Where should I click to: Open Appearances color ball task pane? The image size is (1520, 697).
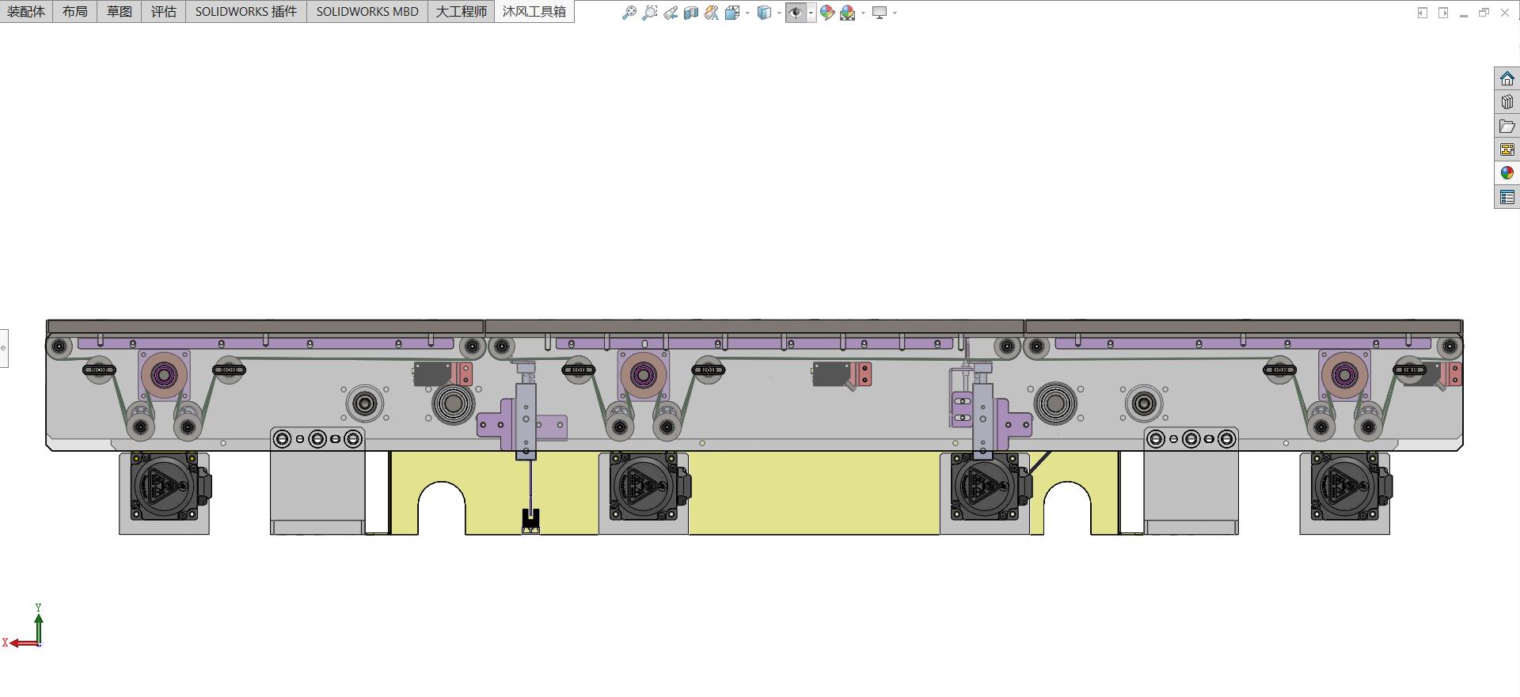tap(1507, 173)
